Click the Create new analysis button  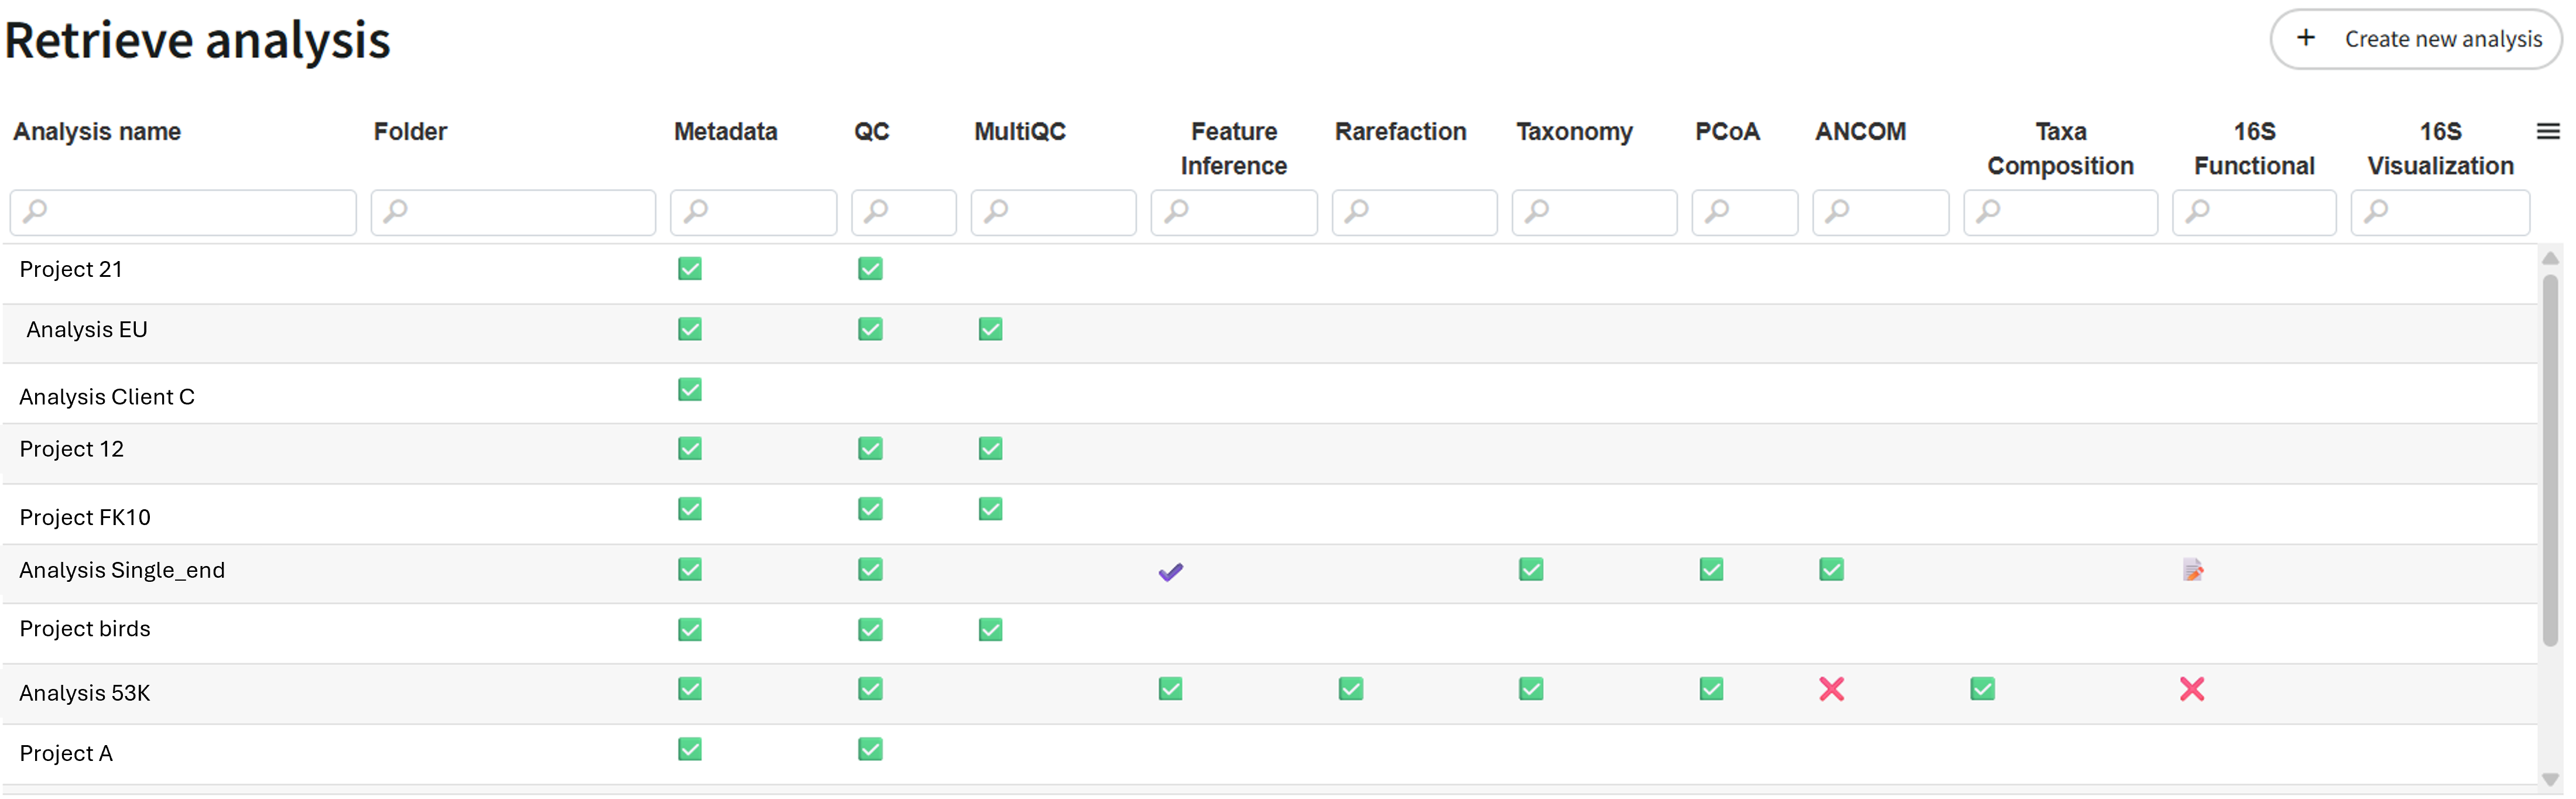click(2415, 39)
